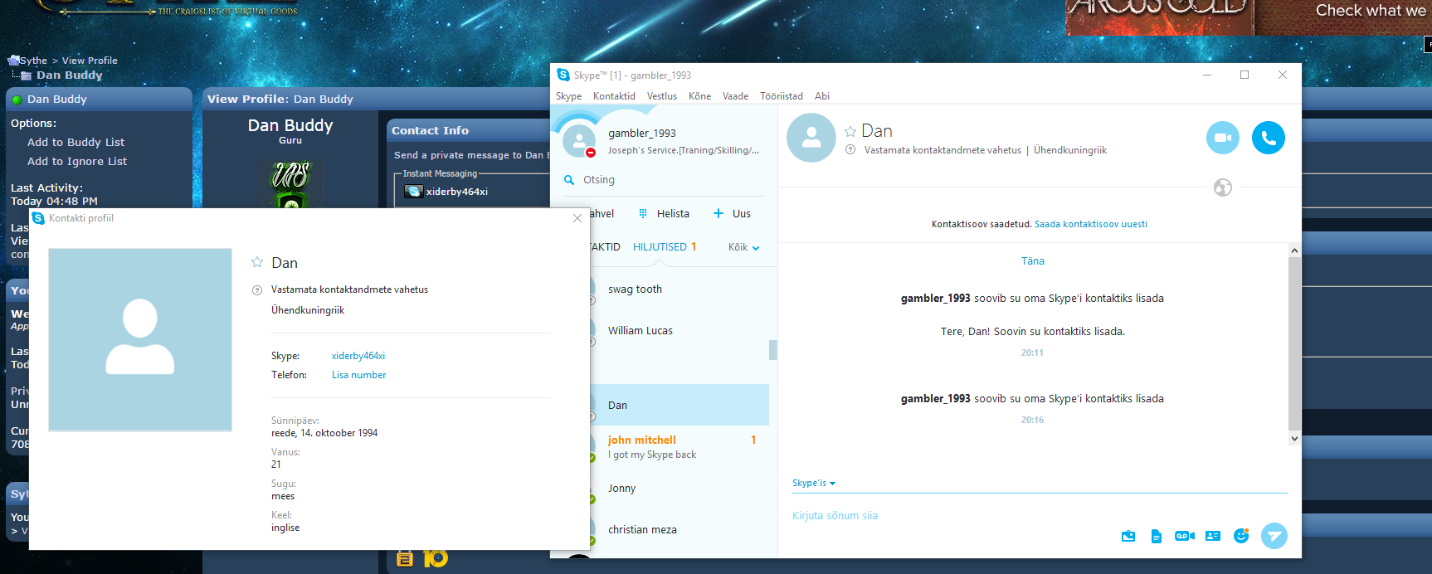The image size is (1432, 574).
Task: Click the chat vertical scrollbar thumb
Action: click(1294, 343)
